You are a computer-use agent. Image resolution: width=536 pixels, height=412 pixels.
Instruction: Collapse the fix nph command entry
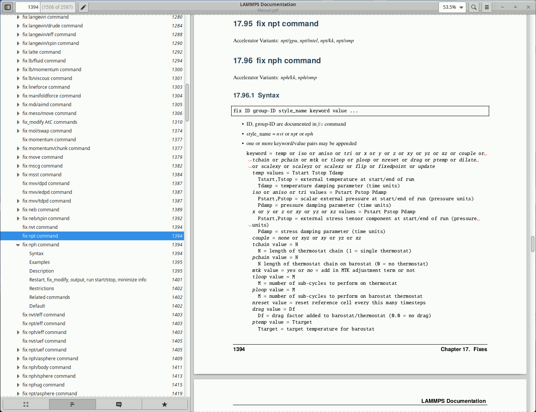point(18,245)
